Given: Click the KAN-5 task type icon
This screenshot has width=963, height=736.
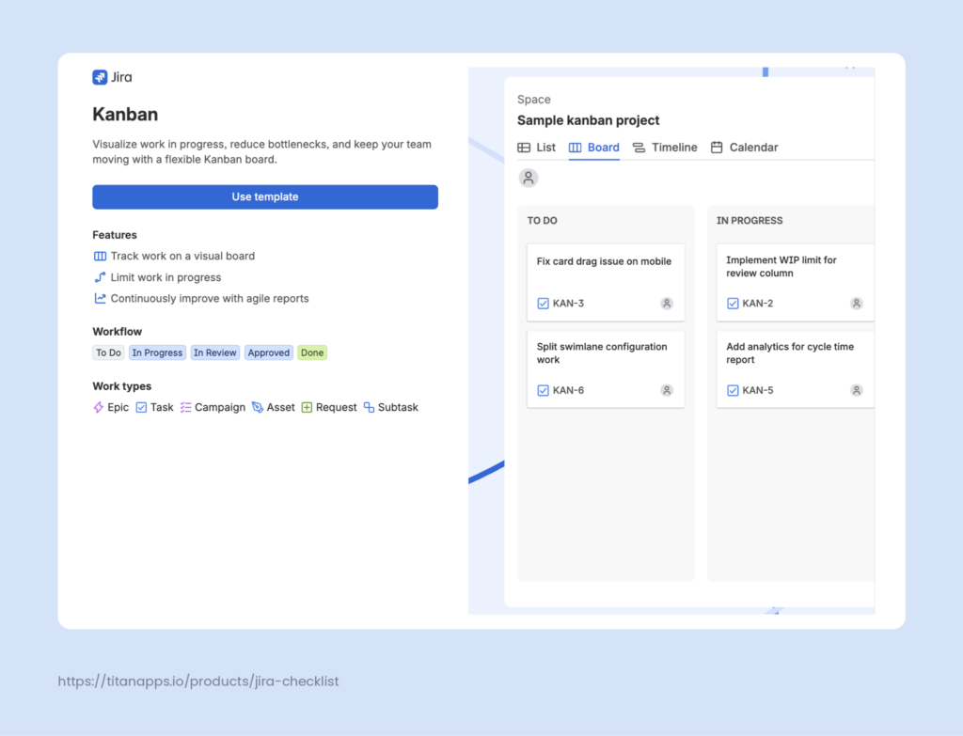Looking at the screenshot, I should point(733,390).
